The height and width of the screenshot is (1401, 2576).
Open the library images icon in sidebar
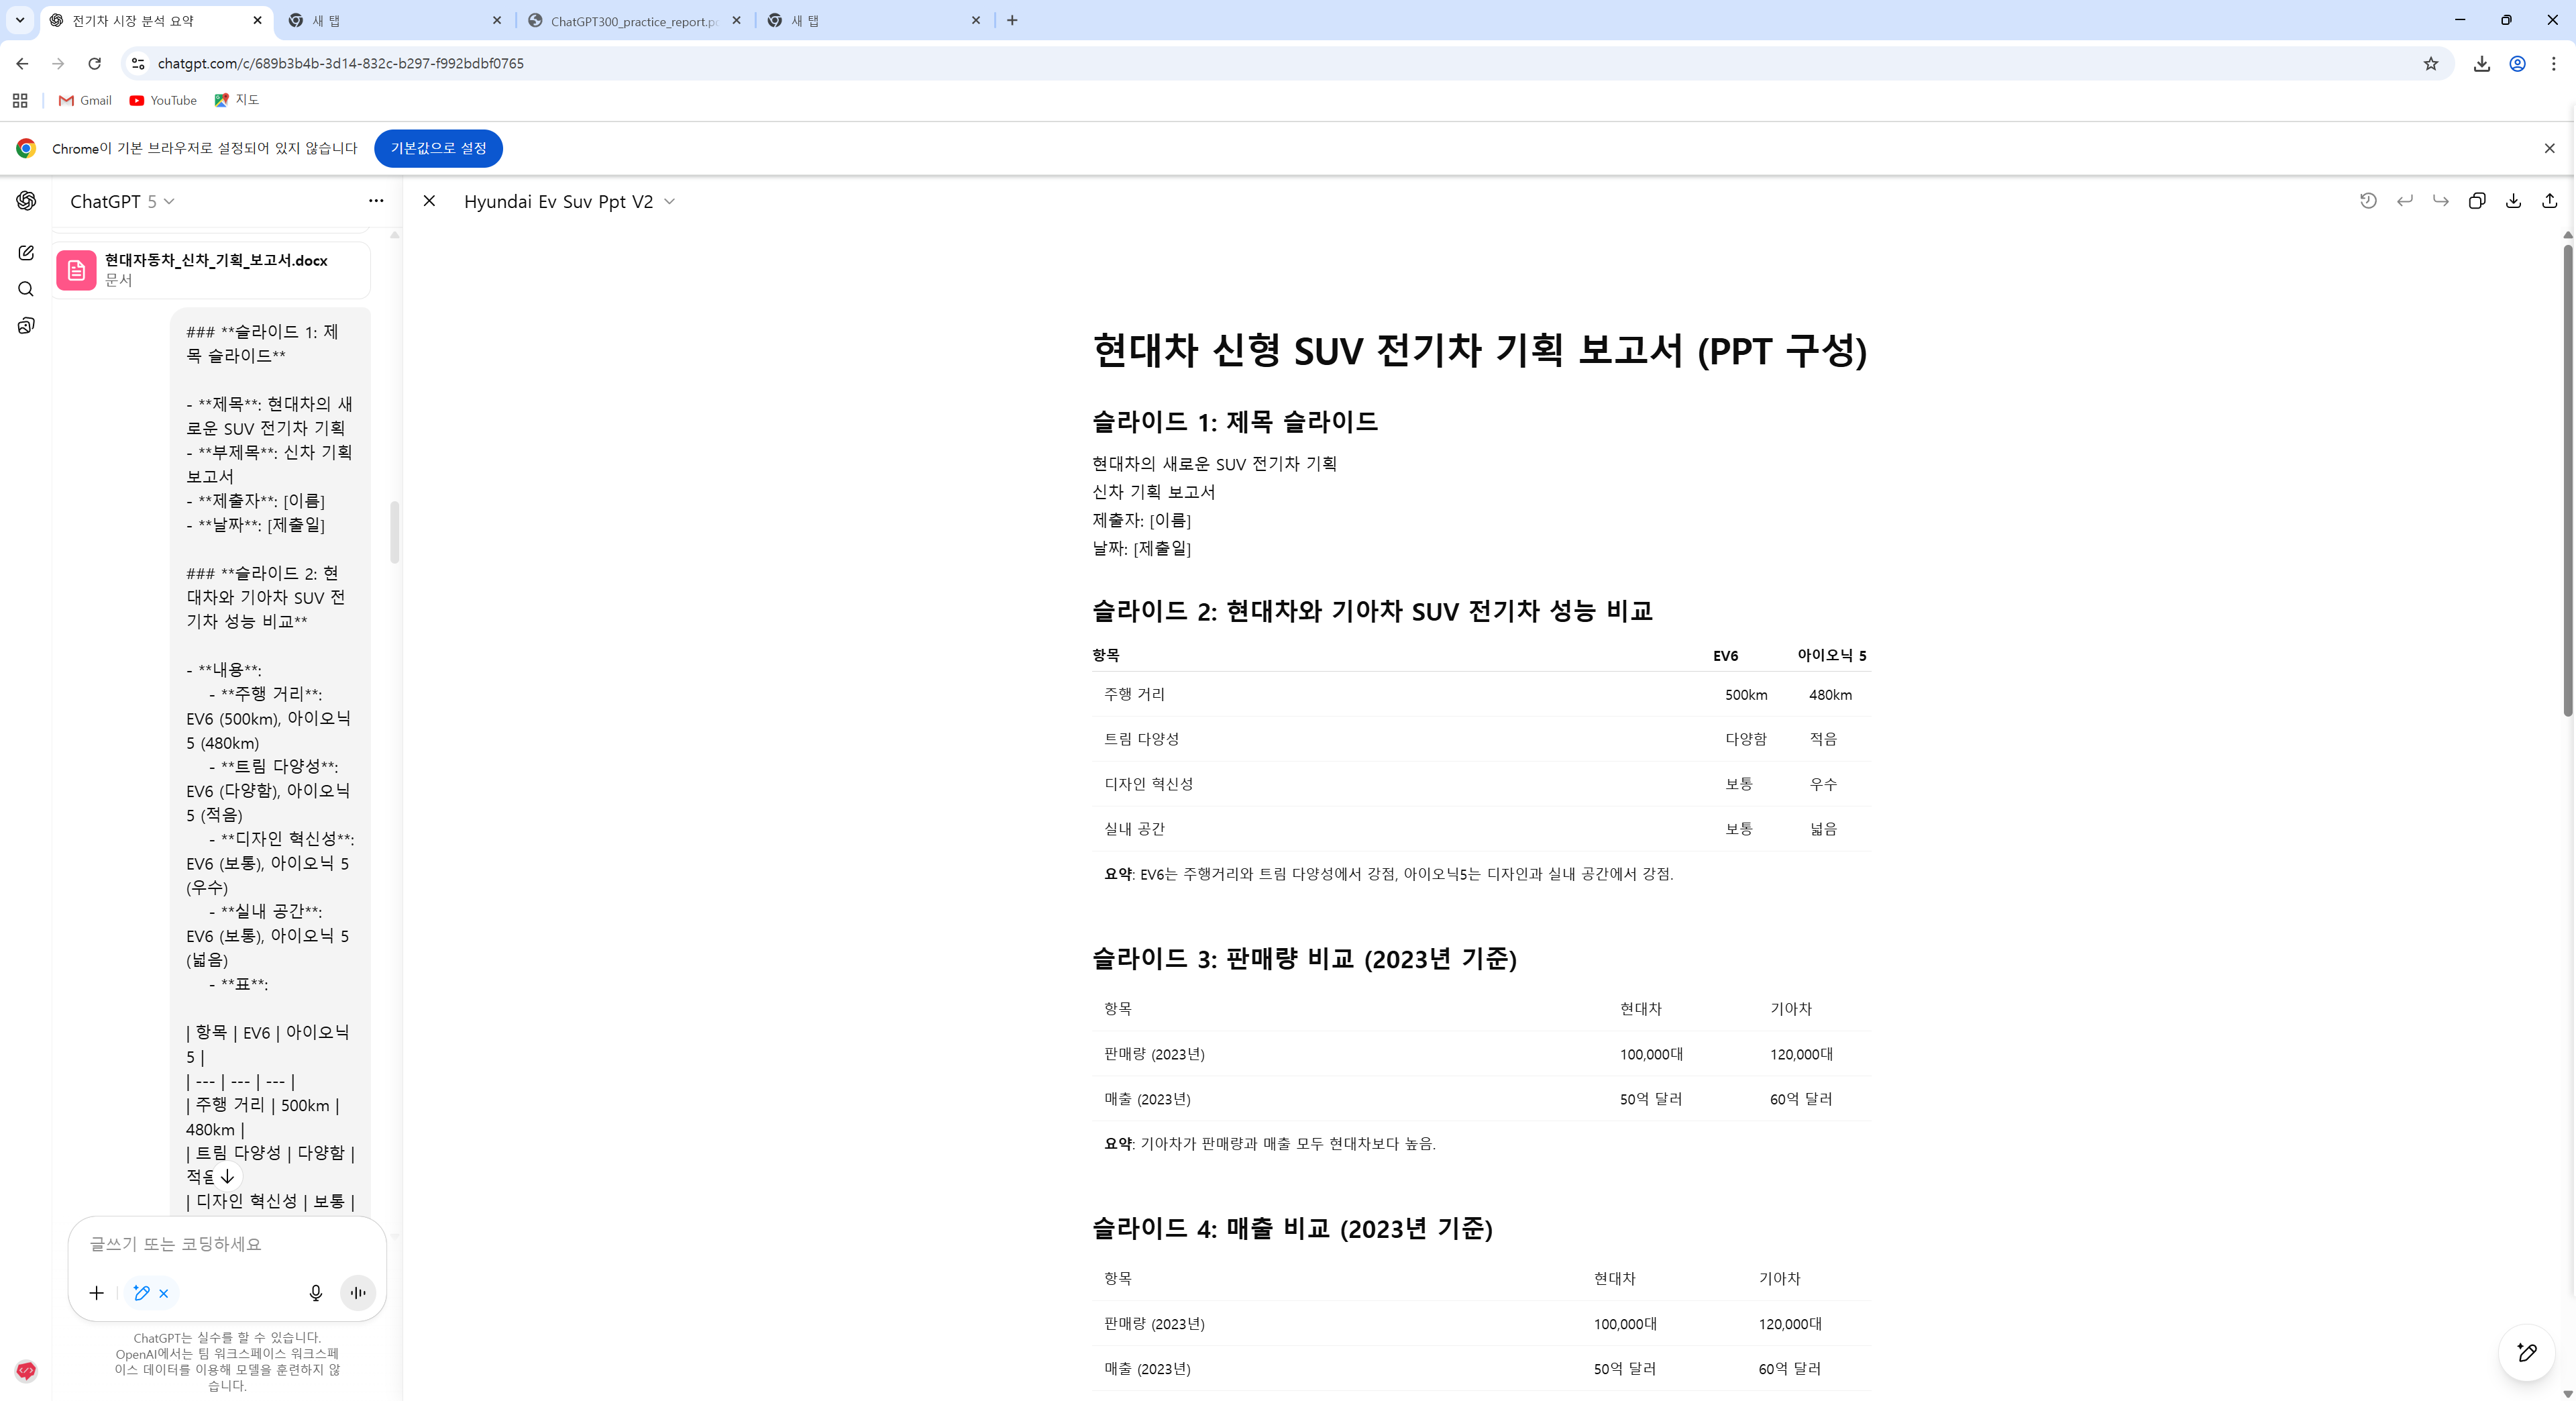(26, 326)
